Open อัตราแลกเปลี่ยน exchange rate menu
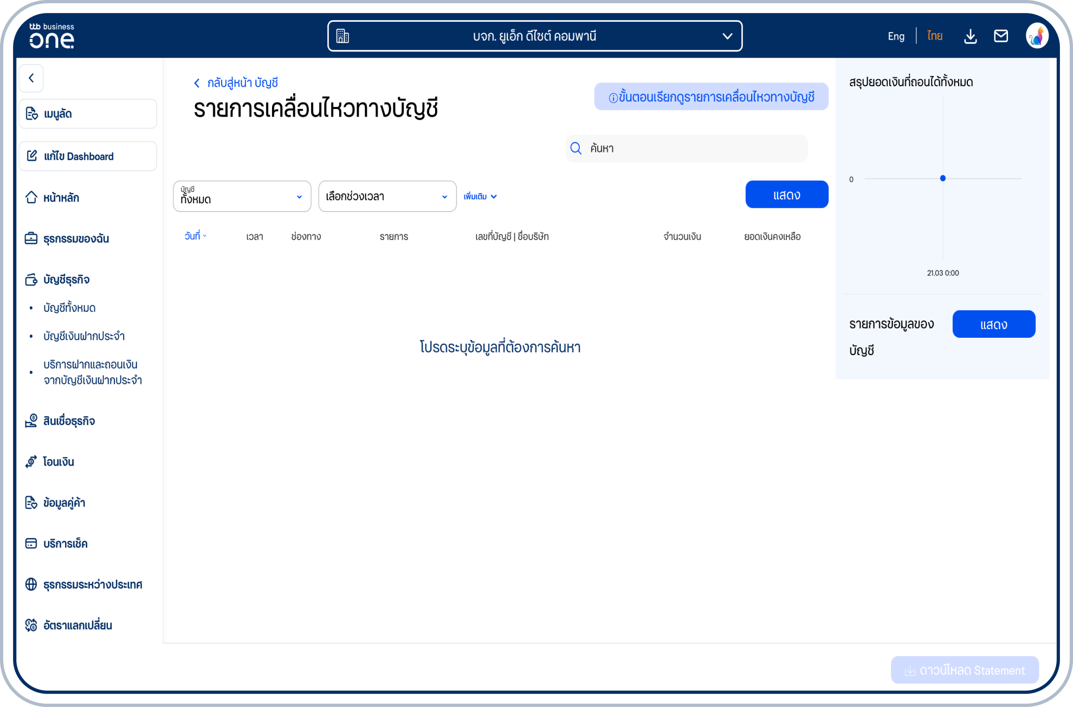This screenshot has width=1073, height=707. (77, 626)
